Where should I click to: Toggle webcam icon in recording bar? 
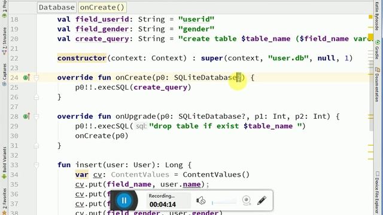247,201
